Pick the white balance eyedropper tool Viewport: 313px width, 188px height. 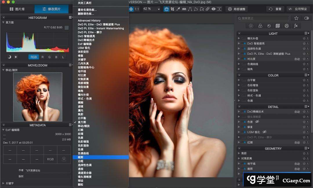point(179,9)
